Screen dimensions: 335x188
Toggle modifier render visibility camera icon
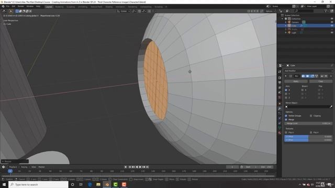(303, 76)
